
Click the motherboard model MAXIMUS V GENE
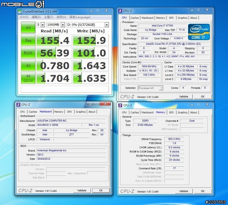pos(59,125)
